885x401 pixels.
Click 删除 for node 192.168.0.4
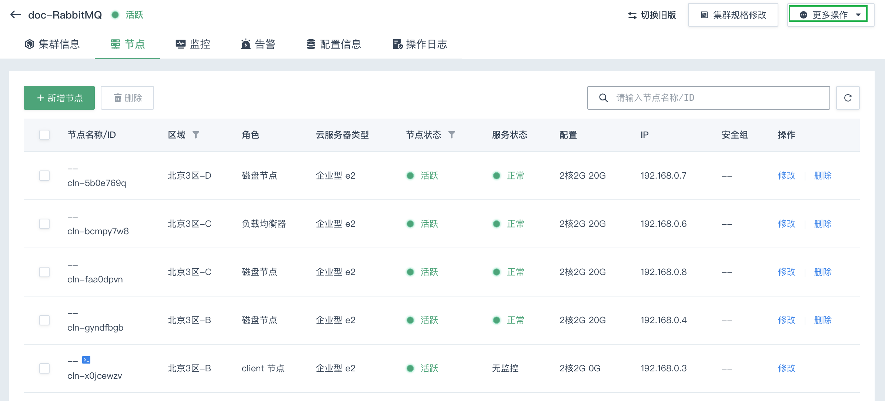point(823,320)
